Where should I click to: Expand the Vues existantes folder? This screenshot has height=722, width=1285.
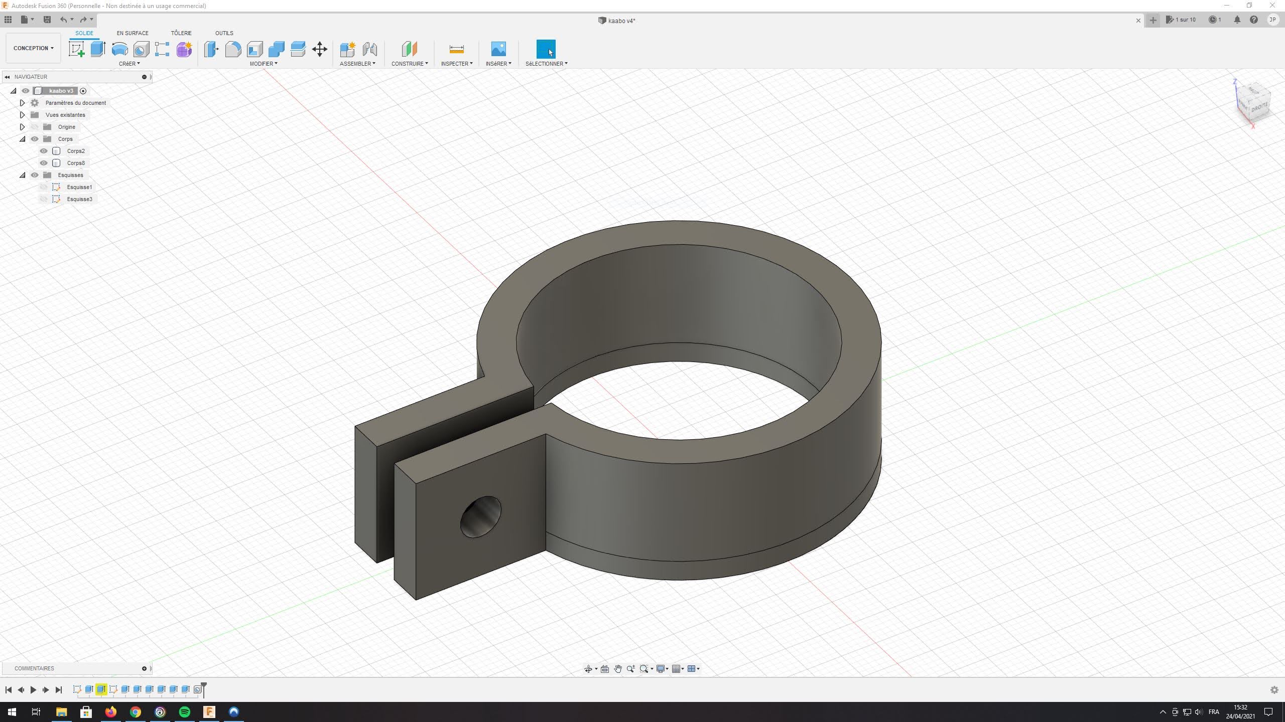tap(22, 115)
